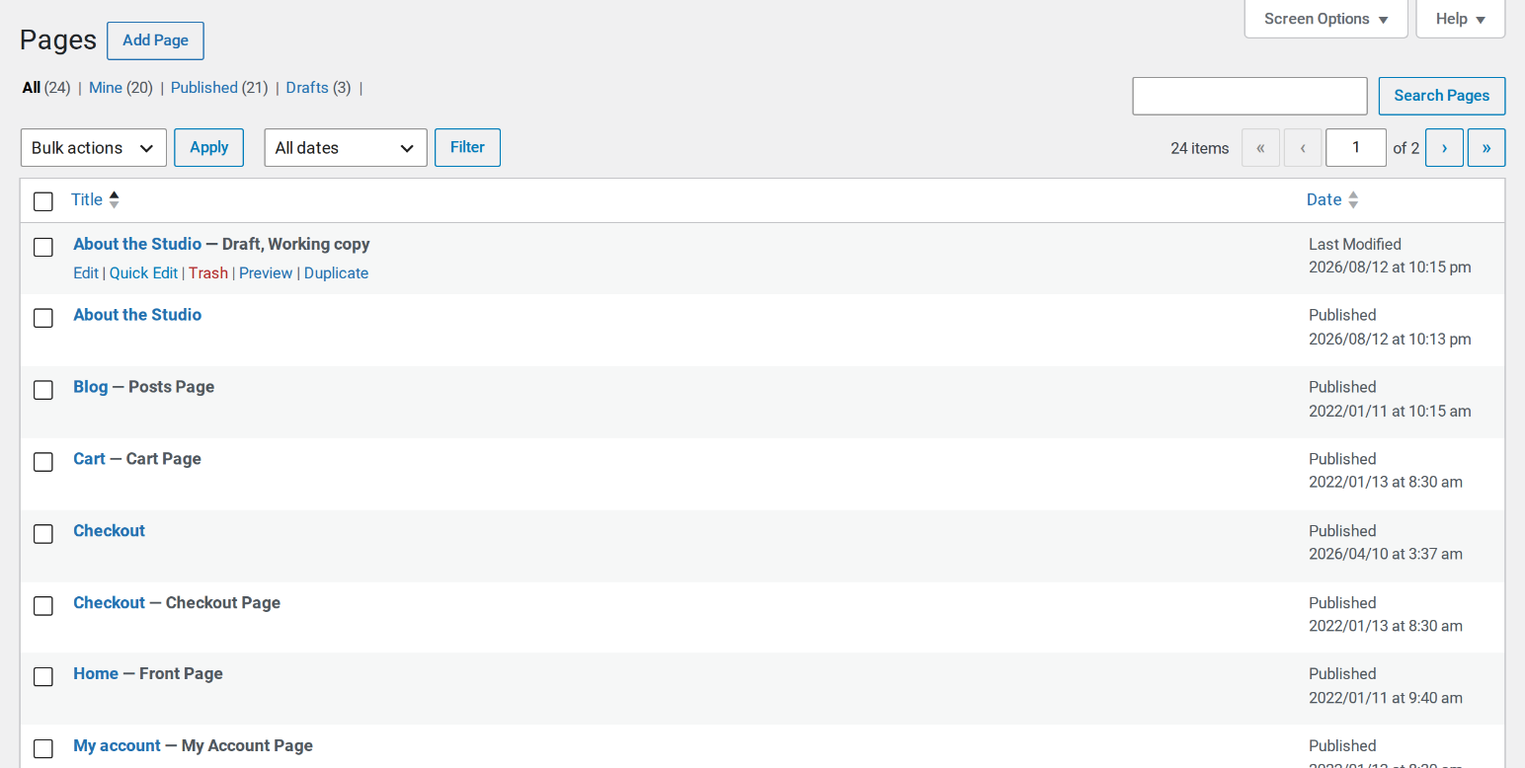The height and width of the screenshot is (768, 1525).
Task: Tick the Cart page checkbox
Action: coord(43,462)
